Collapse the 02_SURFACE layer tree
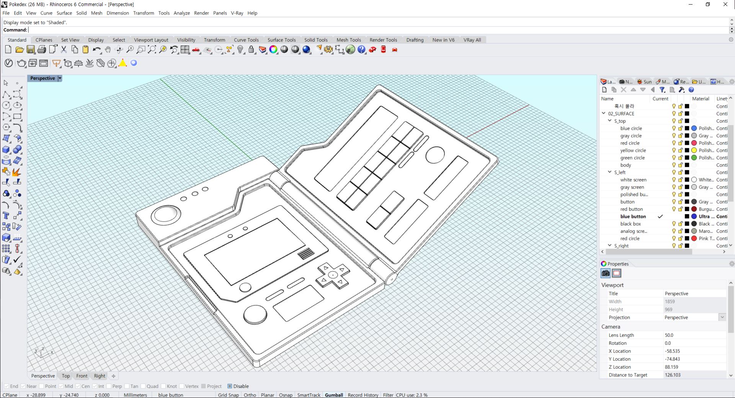Screen dimensions: 735x398 point(604,114)
